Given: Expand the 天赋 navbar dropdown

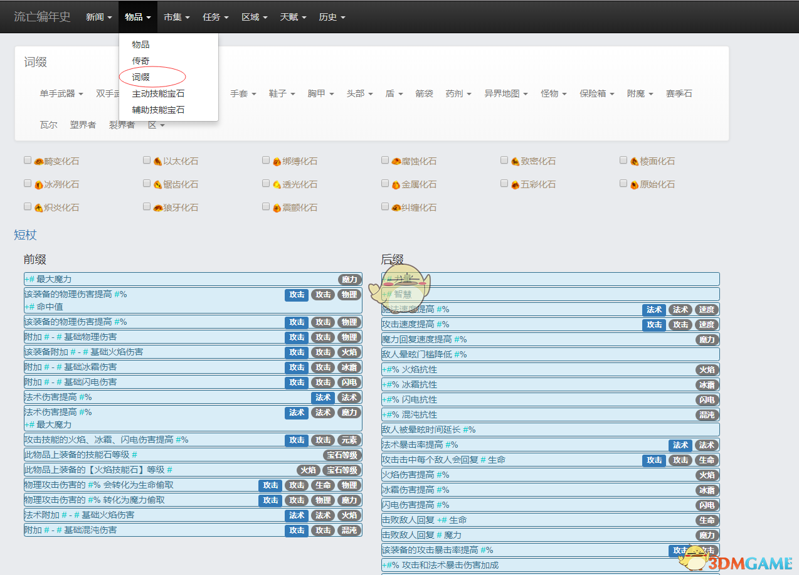Looking at the screenshot, I should [292, 17].
